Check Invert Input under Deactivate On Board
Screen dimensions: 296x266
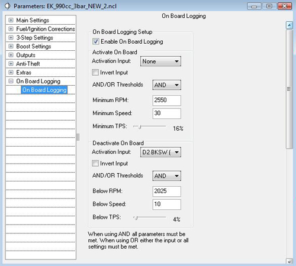(95, 163)
